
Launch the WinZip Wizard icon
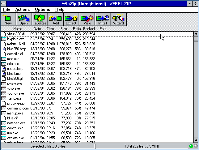point(118,19)
